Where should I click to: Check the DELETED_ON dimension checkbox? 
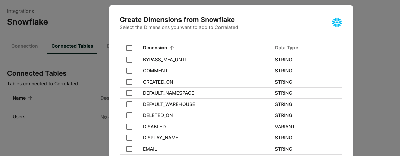[129, 115]
